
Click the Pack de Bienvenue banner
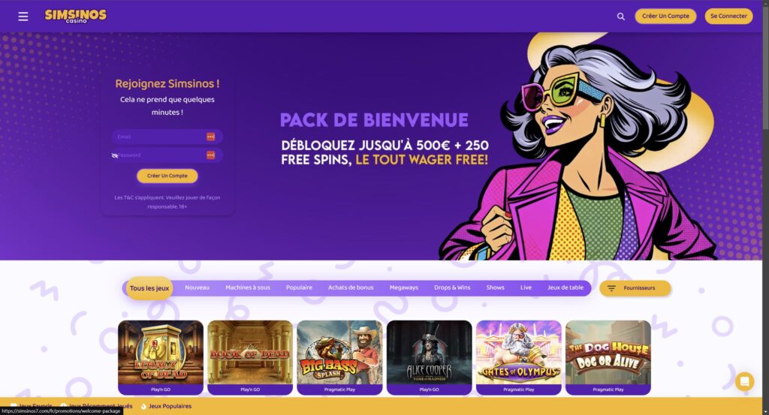tap(384, 140)
